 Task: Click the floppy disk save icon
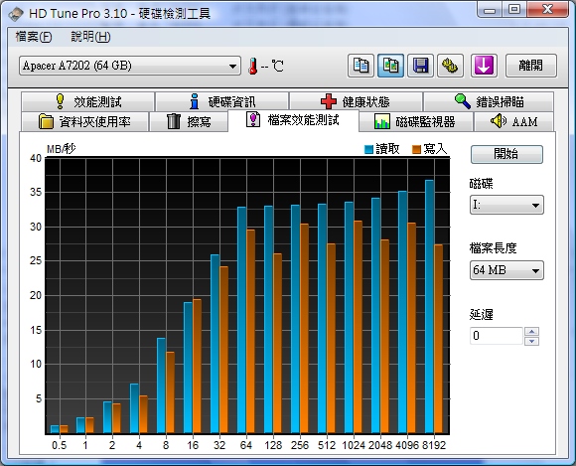[x=420, y=66]
